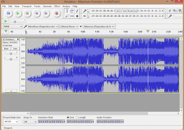Mute the Amadeus track
This screenshot has height=130, width=184.
(x=6, y=48)
